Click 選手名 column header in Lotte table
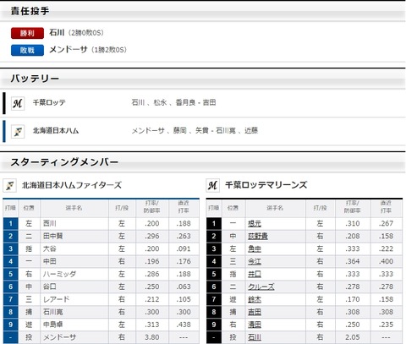 [275, 208]
